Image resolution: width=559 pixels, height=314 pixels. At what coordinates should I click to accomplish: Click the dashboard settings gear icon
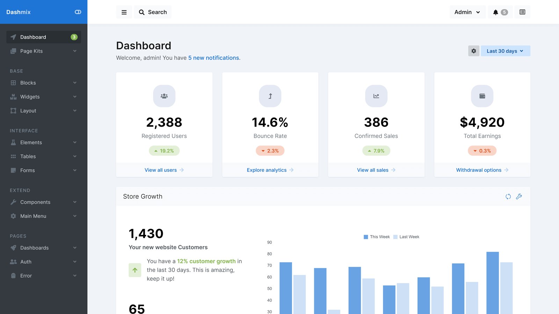473,51
